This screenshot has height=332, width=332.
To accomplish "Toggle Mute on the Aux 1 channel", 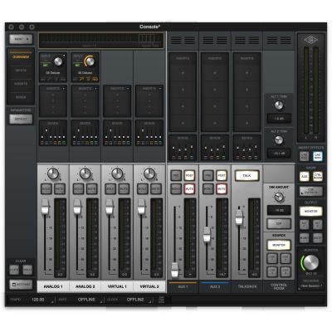I will (x=189, y=188).
